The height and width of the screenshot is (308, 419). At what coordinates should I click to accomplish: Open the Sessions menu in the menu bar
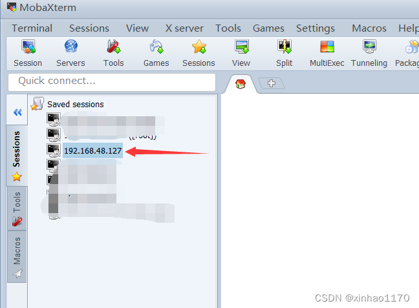pos(89,28)
